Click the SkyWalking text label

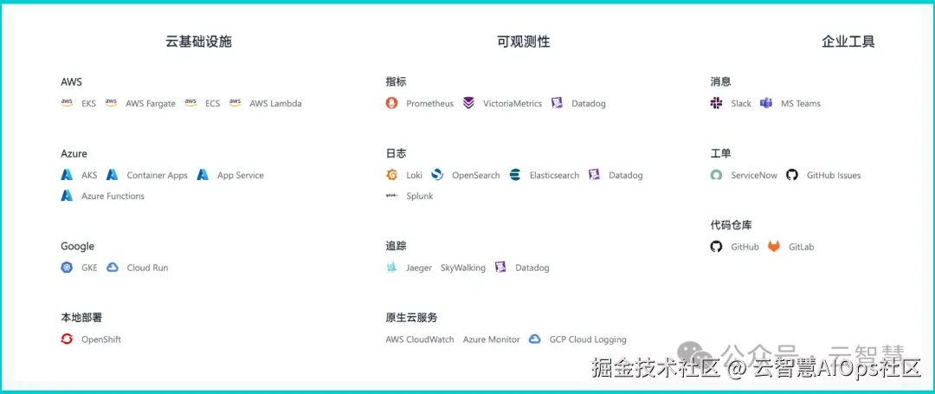pos(462,268)
